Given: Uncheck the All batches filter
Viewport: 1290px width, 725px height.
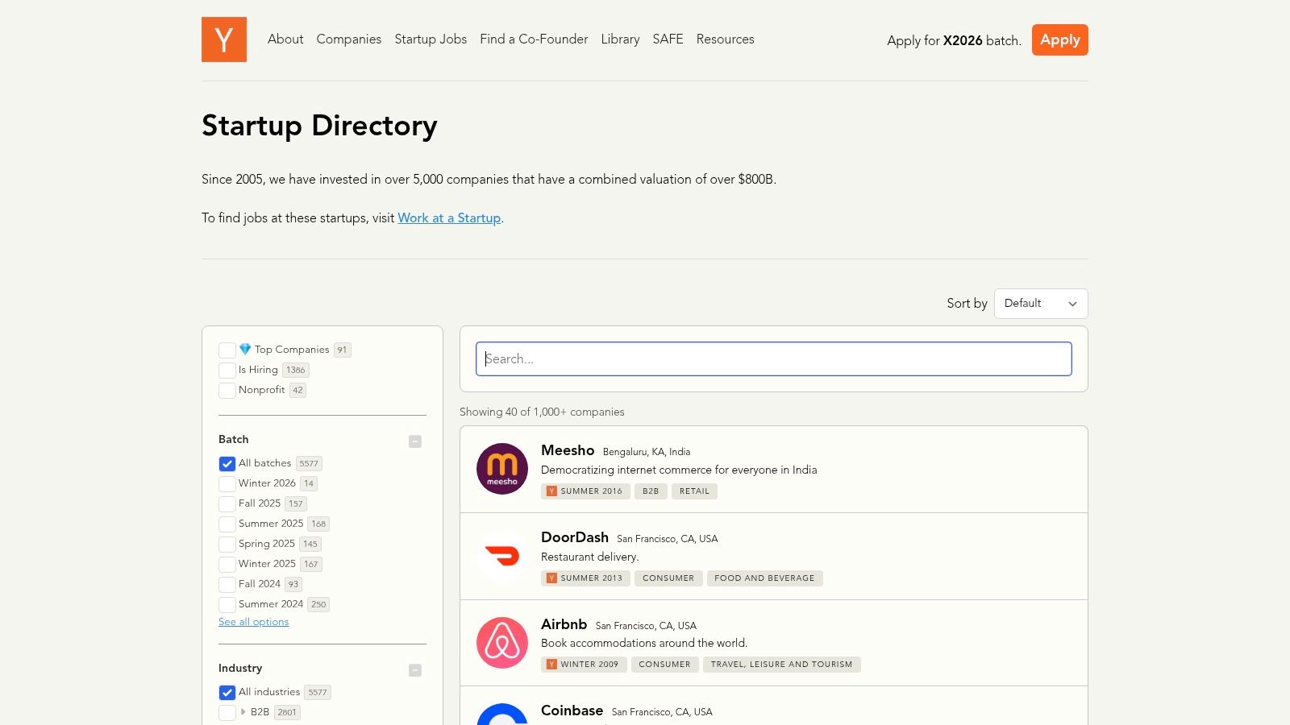Looking at the screenshot, I should [227, 463].
